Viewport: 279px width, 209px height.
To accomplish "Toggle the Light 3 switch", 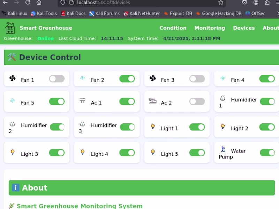I will (57, 153).
